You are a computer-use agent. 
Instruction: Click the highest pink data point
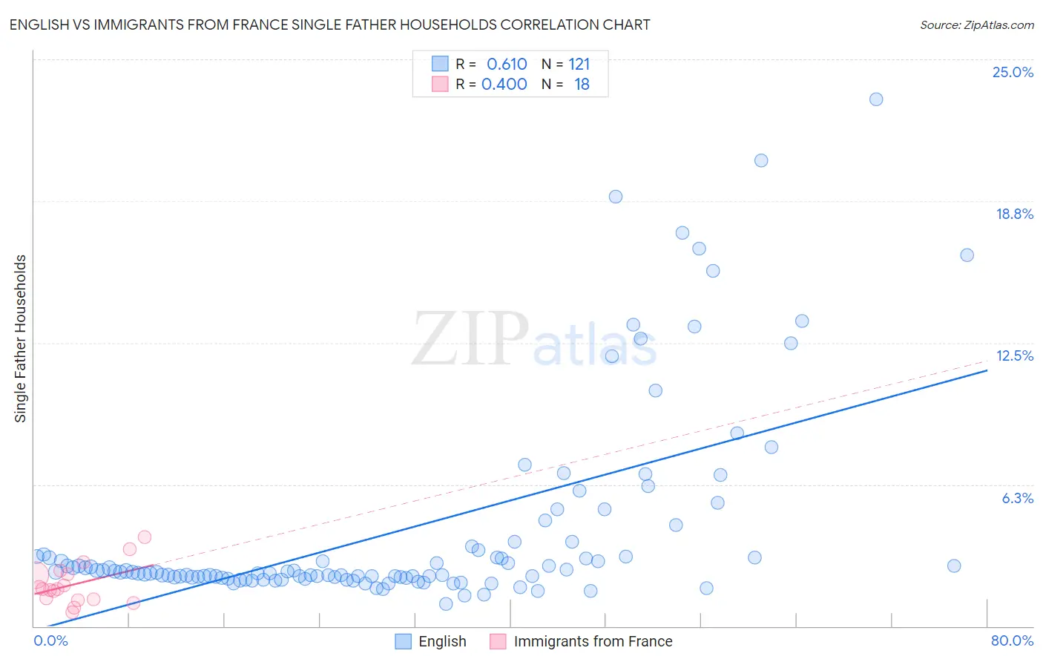tap(145, 537)
